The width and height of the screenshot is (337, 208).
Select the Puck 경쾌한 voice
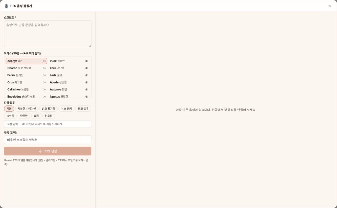click(69, 61)
